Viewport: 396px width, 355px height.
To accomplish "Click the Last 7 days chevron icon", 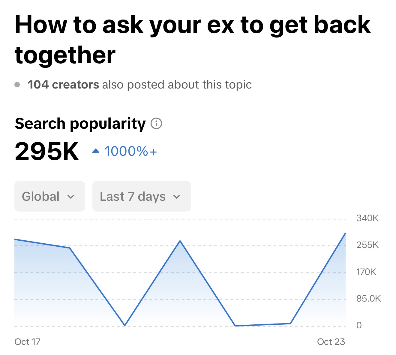I will (177, 197).
